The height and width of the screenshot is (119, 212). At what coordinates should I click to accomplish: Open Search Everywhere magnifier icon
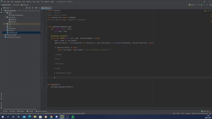pos(211,5)
